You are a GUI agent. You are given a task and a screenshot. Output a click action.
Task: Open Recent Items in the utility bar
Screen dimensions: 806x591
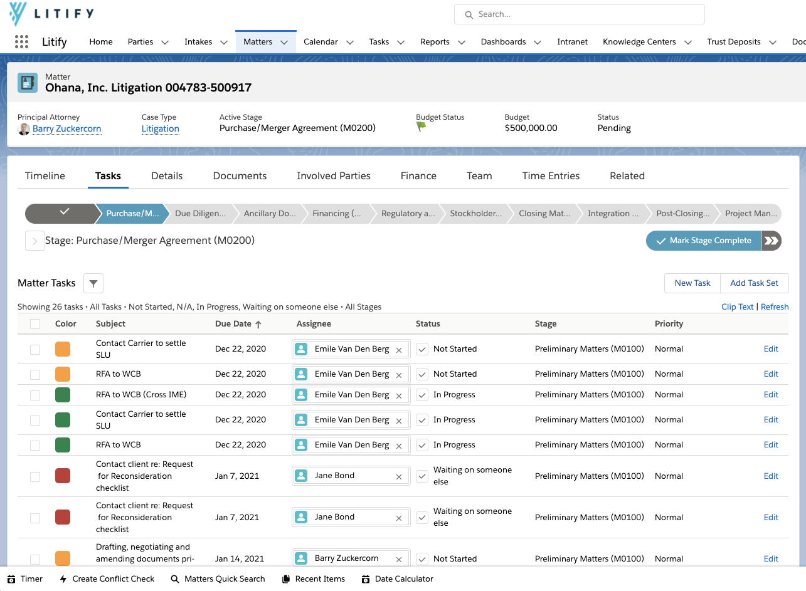coord(314,579)
